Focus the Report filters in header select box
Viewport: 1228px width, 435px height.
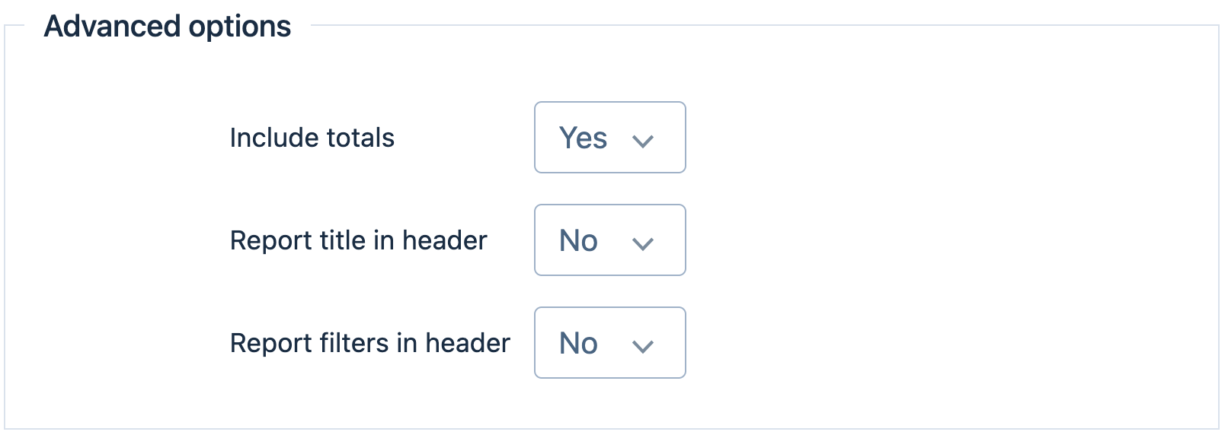pos(609,343)
